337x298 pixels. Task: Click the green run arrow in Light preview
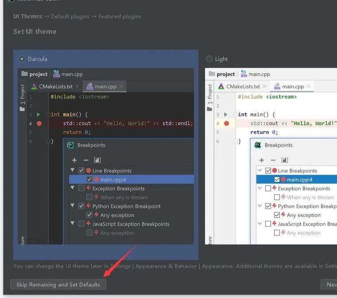226,114
